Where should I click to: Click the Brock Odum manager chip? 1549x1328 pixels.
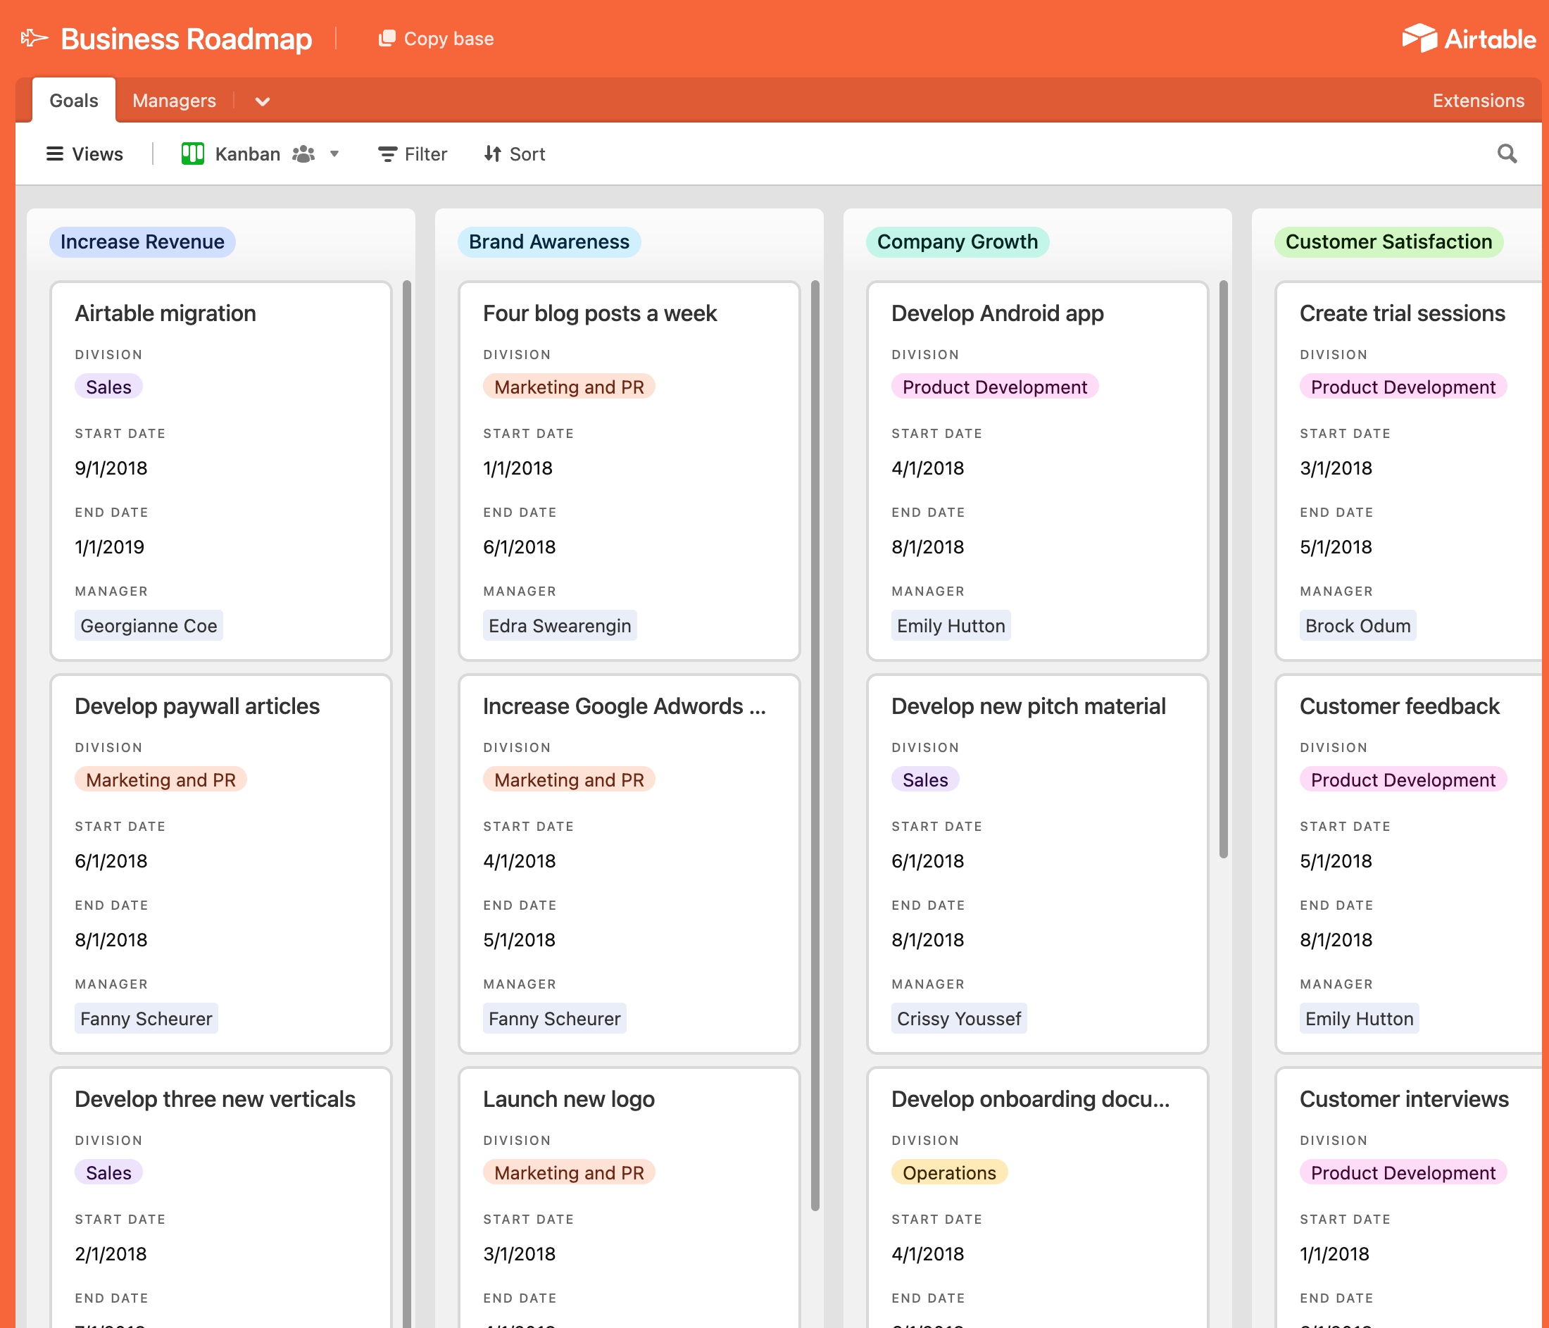click(x=1357, y=625)
